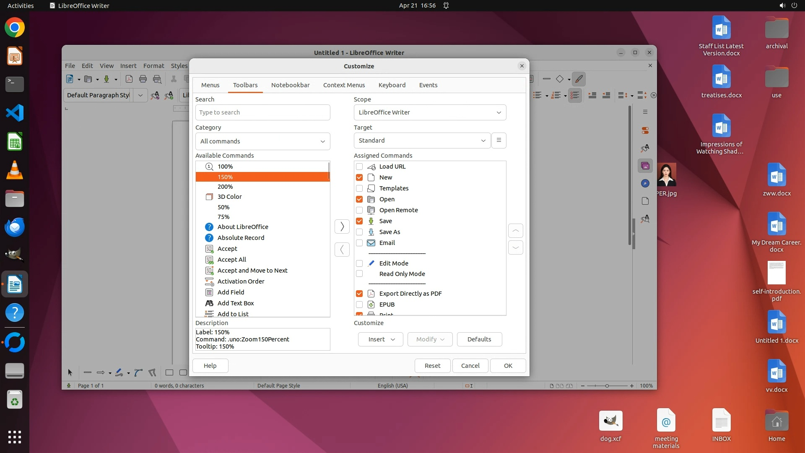Expand the Category All commands dropdown

pos(262,141)
